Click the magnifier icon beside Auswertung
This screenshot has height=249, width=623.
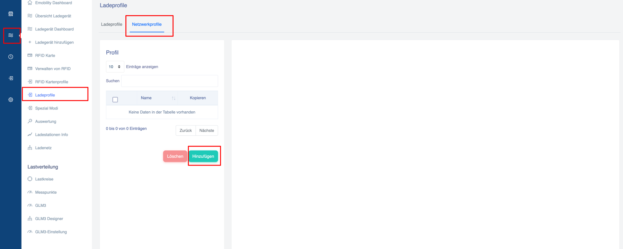coord(30,121)
